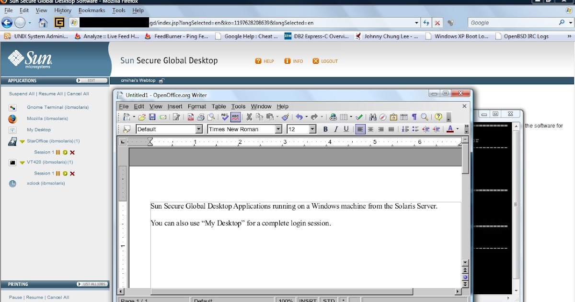Show Draw Functions icon
Image resolution: width=575 pixels, height=302 pixels.
(359, 117)
